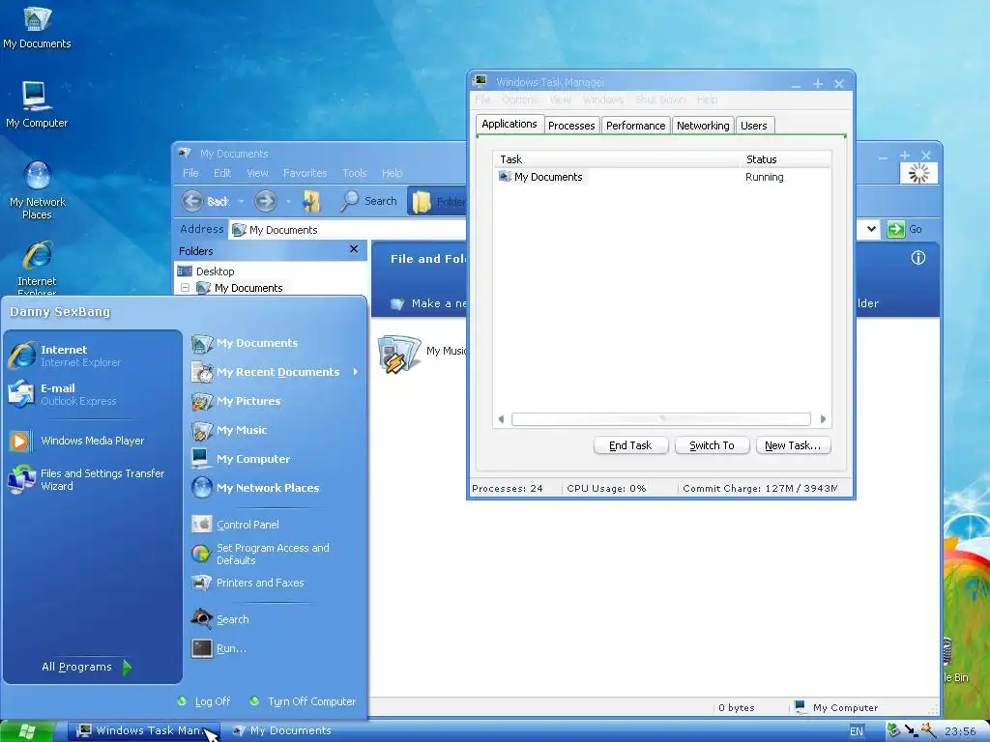
Task: Close the Folders pane
Action: pos(354,249)
